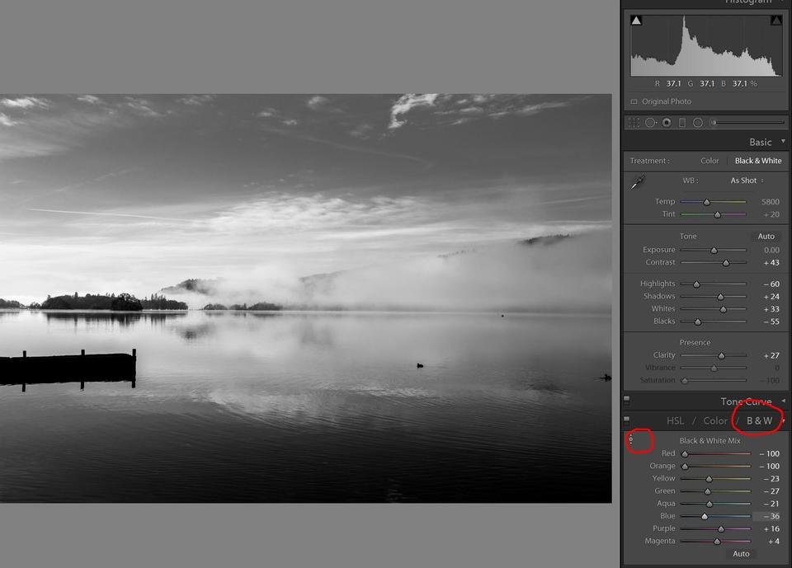Image resolution: width=792 pixels, height=568 pixels.
Task: Select the Radial Filter tool
Action: coord(698,123)
